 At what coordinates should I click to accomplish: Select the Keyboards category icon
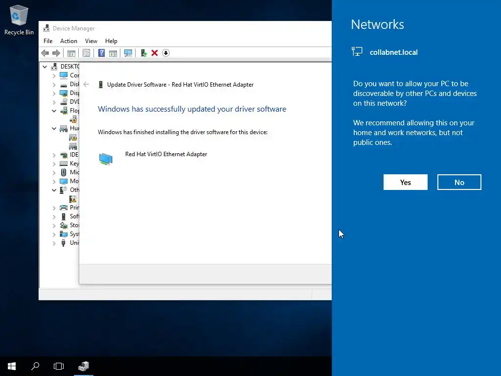tap(64, 164)
